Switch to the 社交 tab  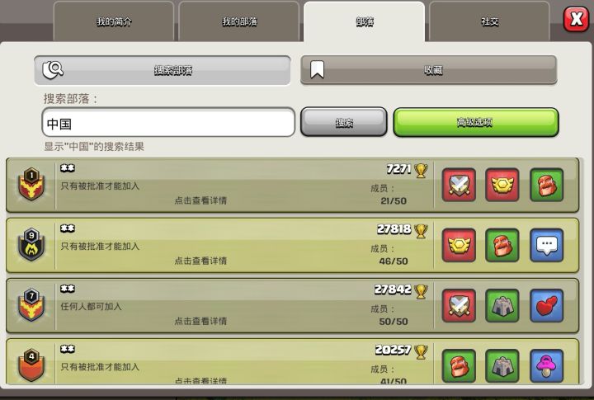click(x=489, y=21)
